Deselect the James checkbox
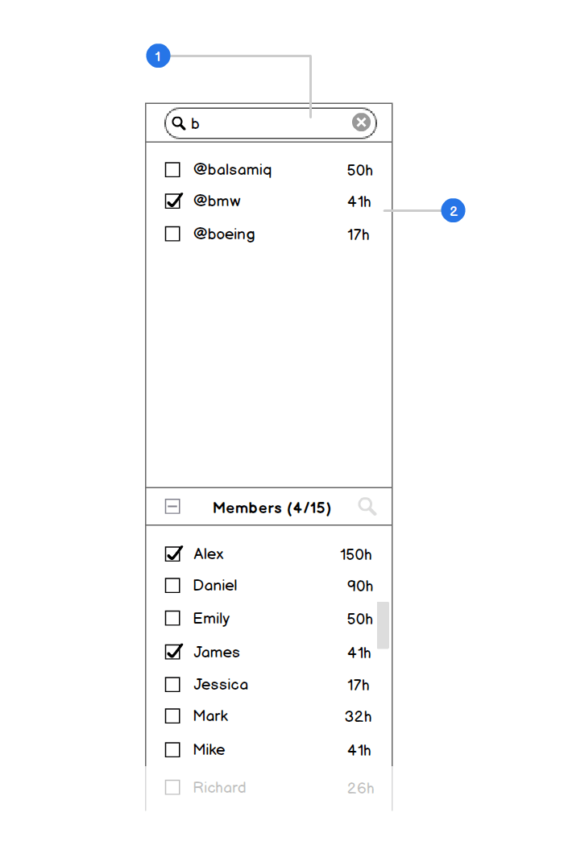This screenshot has width=564, height=854. (x=172, y=652)
